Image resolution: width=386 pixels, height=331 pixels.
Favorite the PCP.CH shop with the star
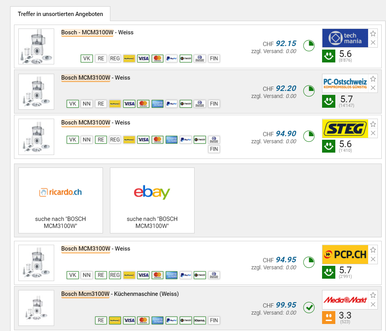coord(373,250)
